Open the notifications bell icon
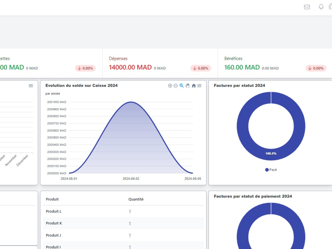 321,7
